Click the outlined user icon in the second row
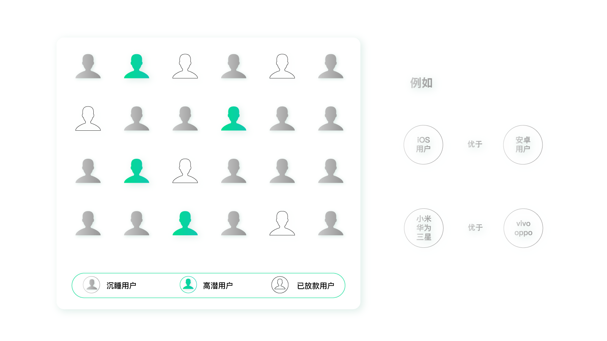 88,119
